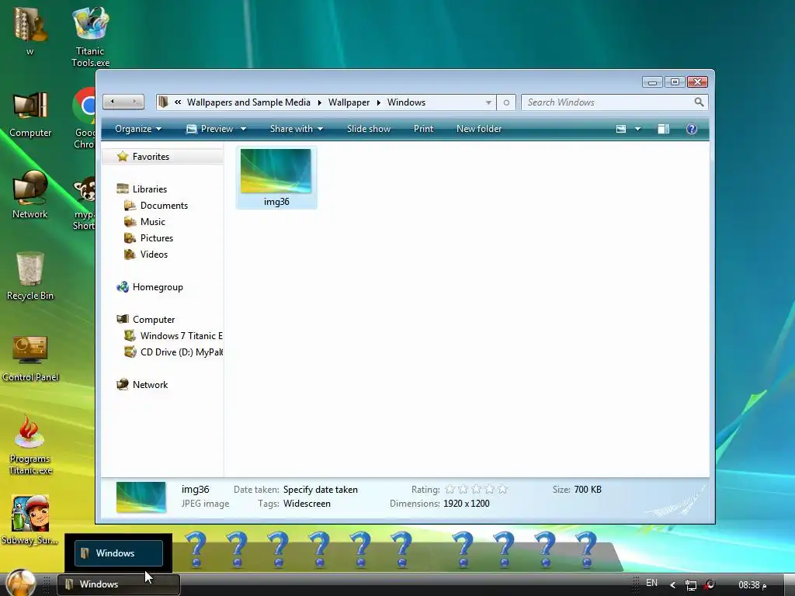The width and height of the screenshot is (795, 596).
Task: Open the Computer desktop icon
Action: click(x=30, y=115)
